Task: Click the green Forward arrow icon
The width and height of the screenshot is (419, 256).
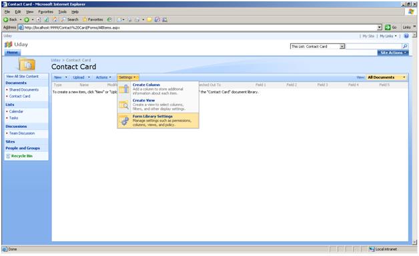Action: point(27,19)
